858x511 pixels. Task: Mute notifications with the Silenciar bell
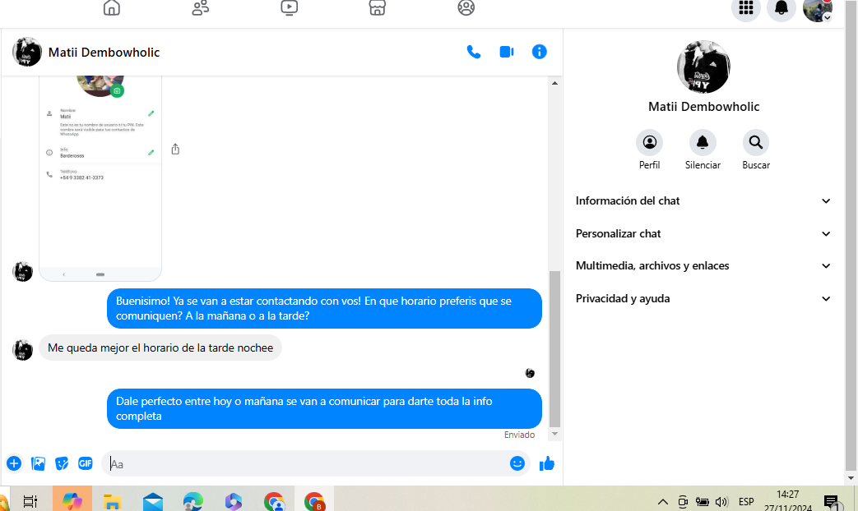pyautogui.click(x=703, y=143)
